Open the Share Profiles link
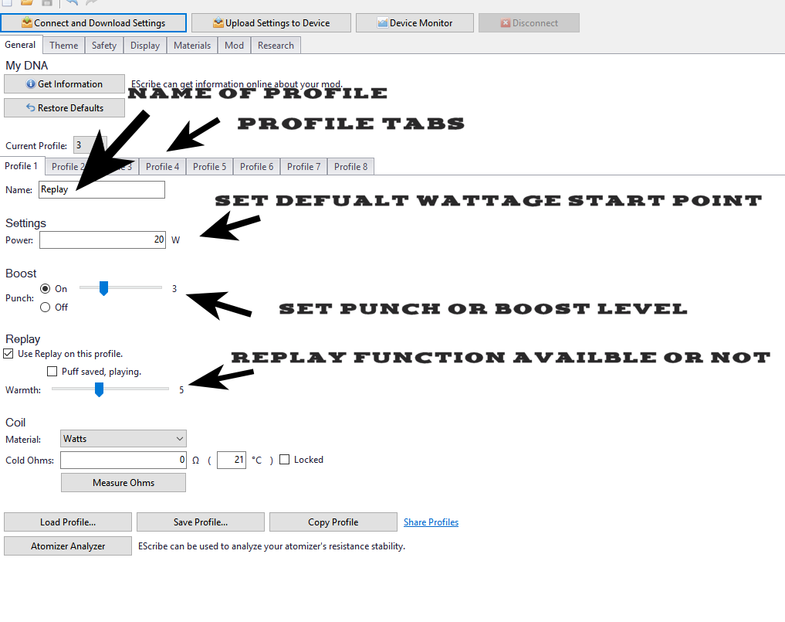This screenshot has width=785, height=622. [431, 522]
